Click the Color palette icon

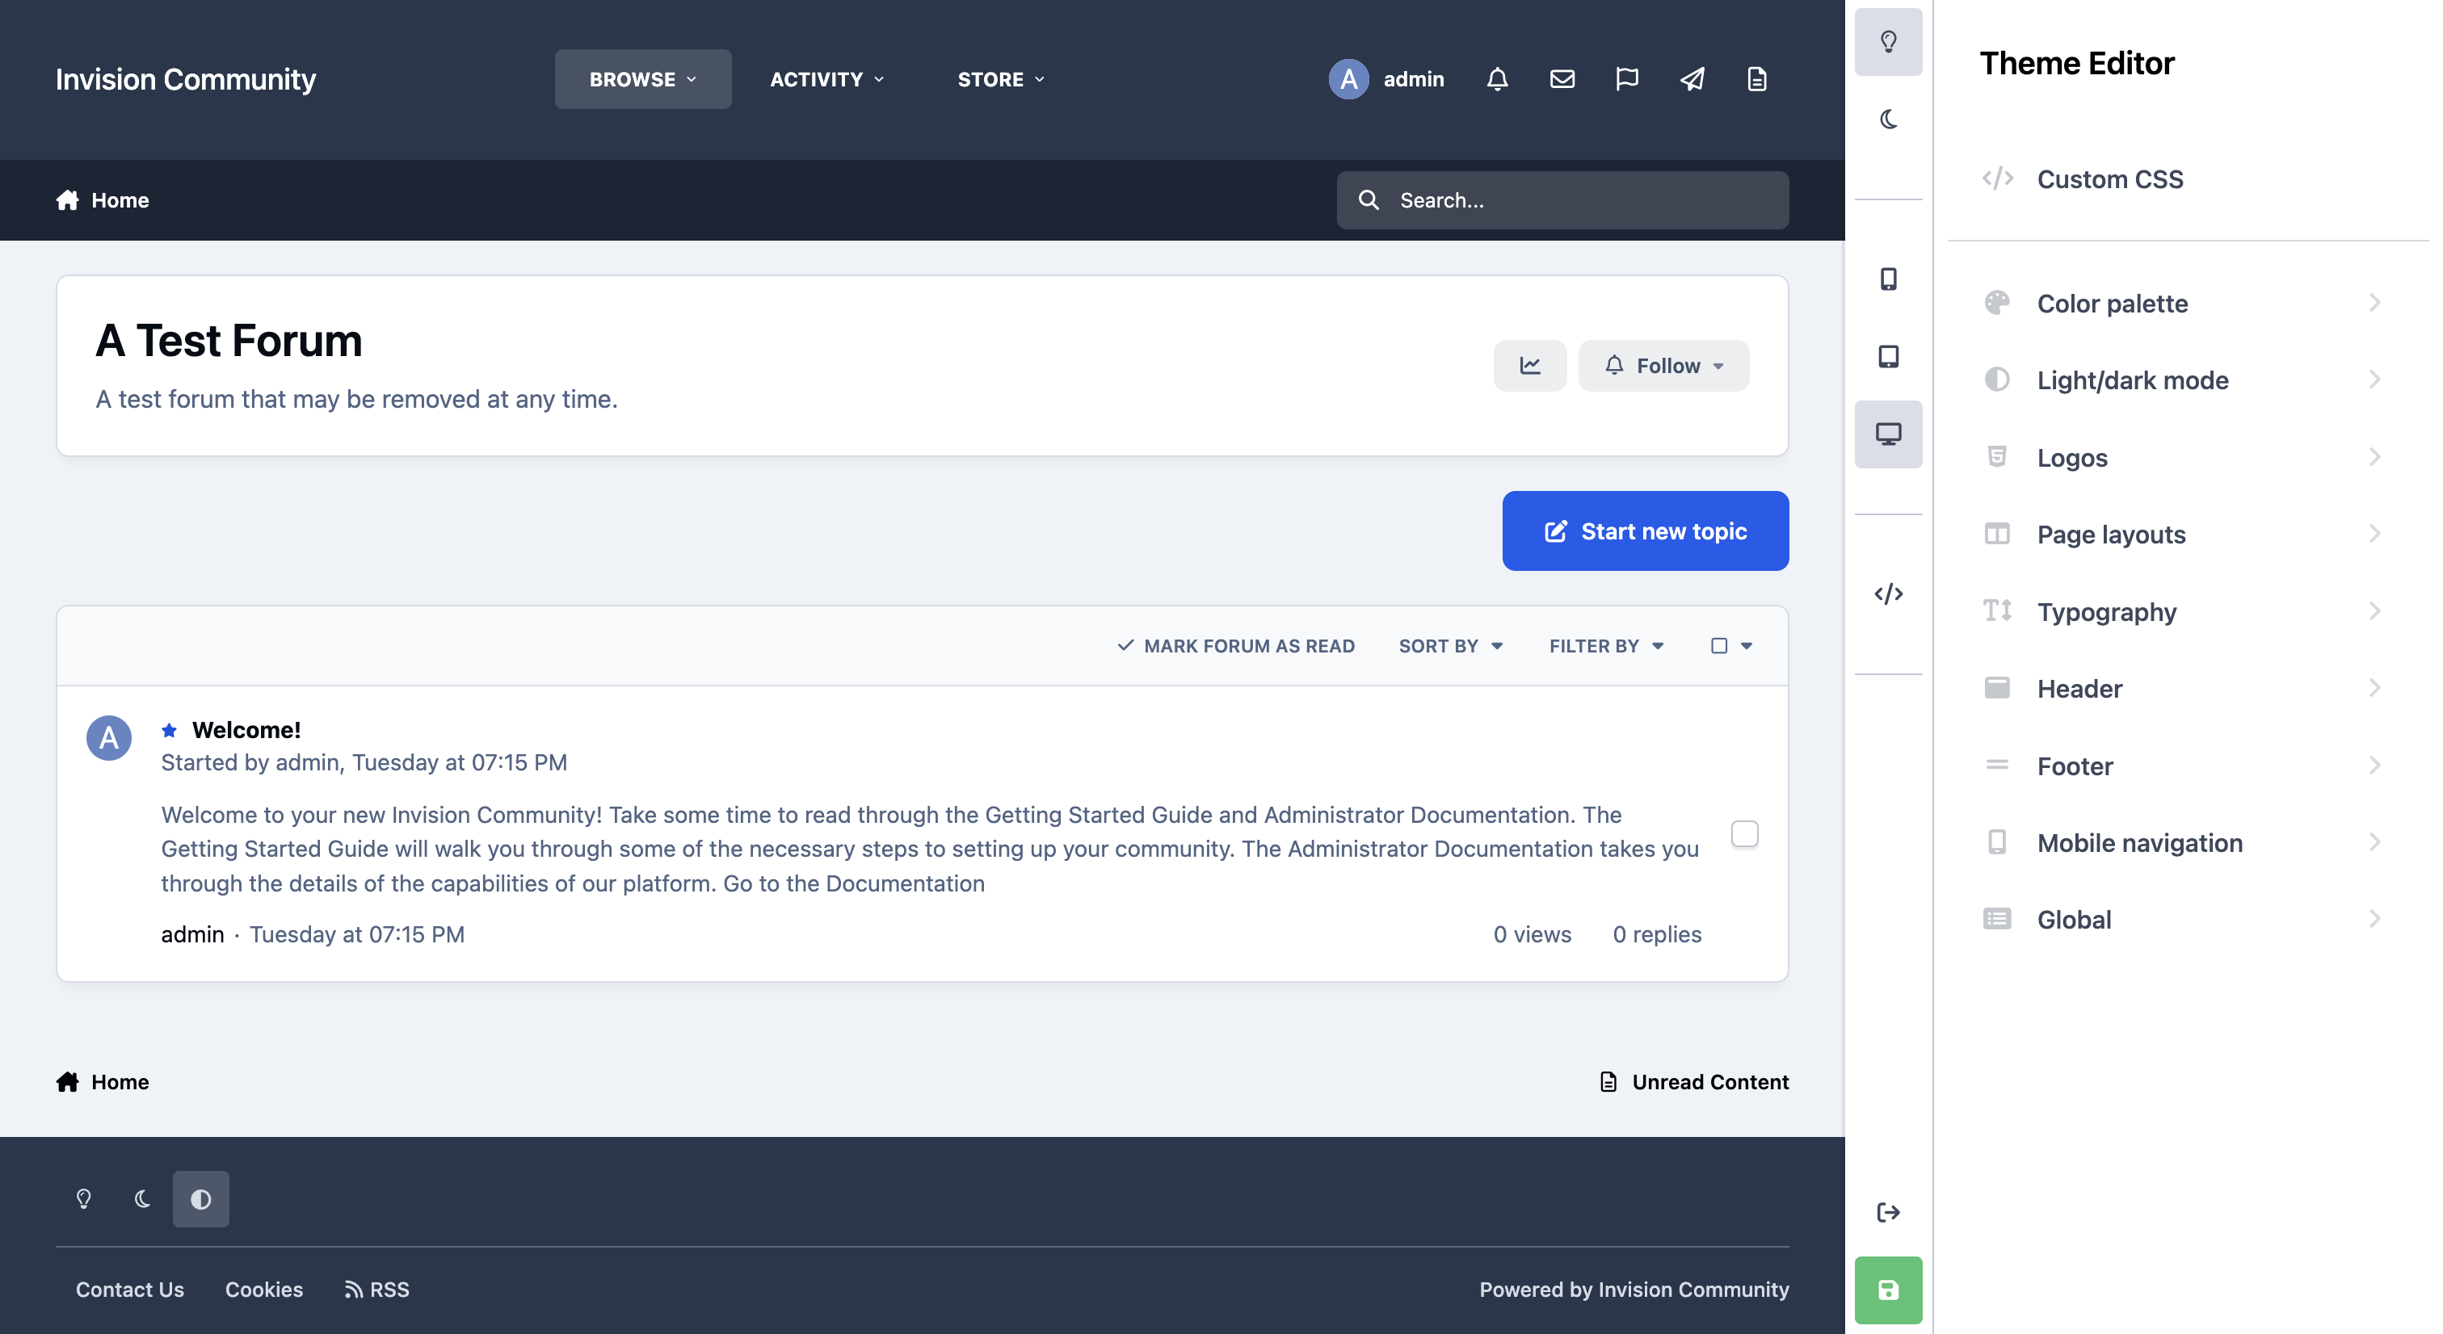pos(1997,303)
